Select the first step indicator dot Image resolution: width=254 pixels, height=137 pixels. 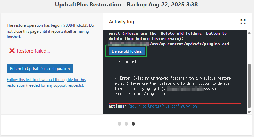tap(120, 124)
